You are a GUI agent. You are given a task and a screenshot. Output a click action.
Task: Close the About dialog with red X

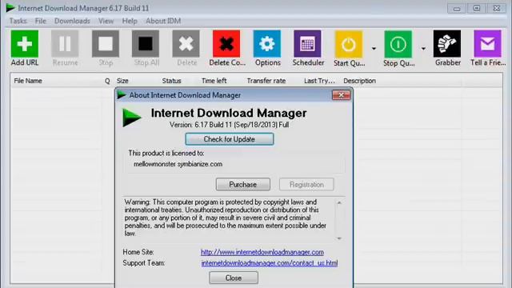341,95
